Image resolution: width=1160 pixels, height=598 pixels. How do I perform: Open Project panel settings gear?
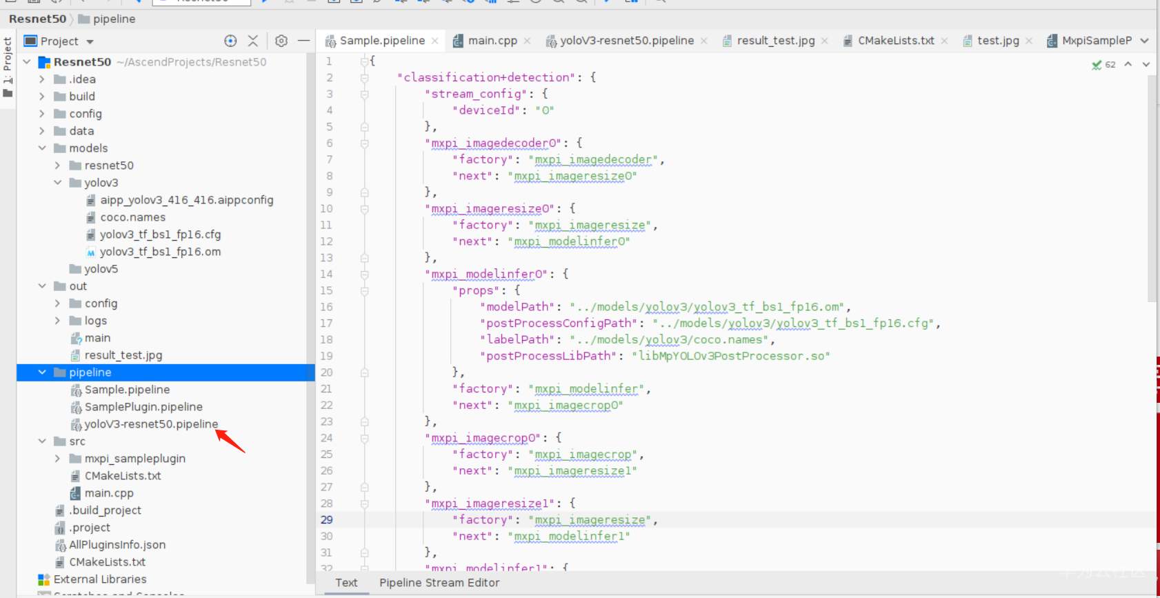pyautogui.click(x=281, y=41)
